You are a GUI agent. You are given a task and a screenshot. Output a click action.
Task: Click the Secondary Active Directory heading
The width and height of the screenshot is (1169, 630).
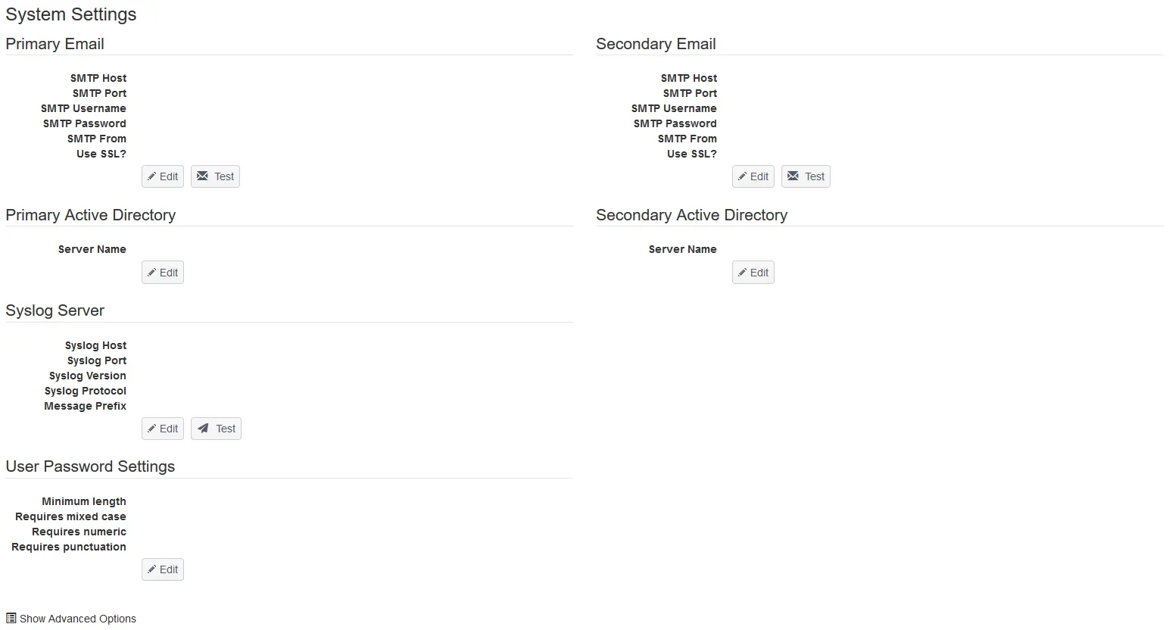pyautogui.click(x=691, y=215)
